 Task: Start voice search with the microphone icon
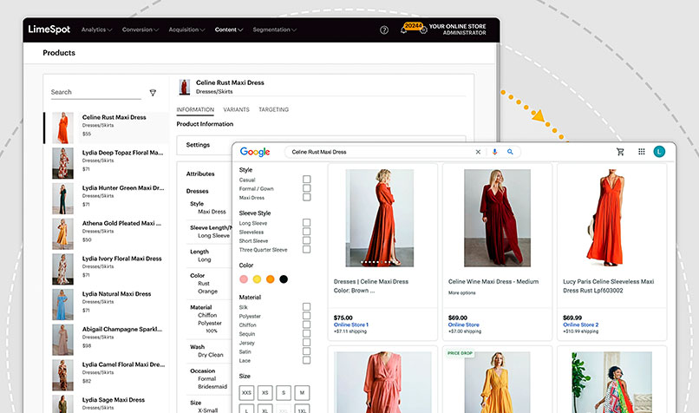pos(494,152)
